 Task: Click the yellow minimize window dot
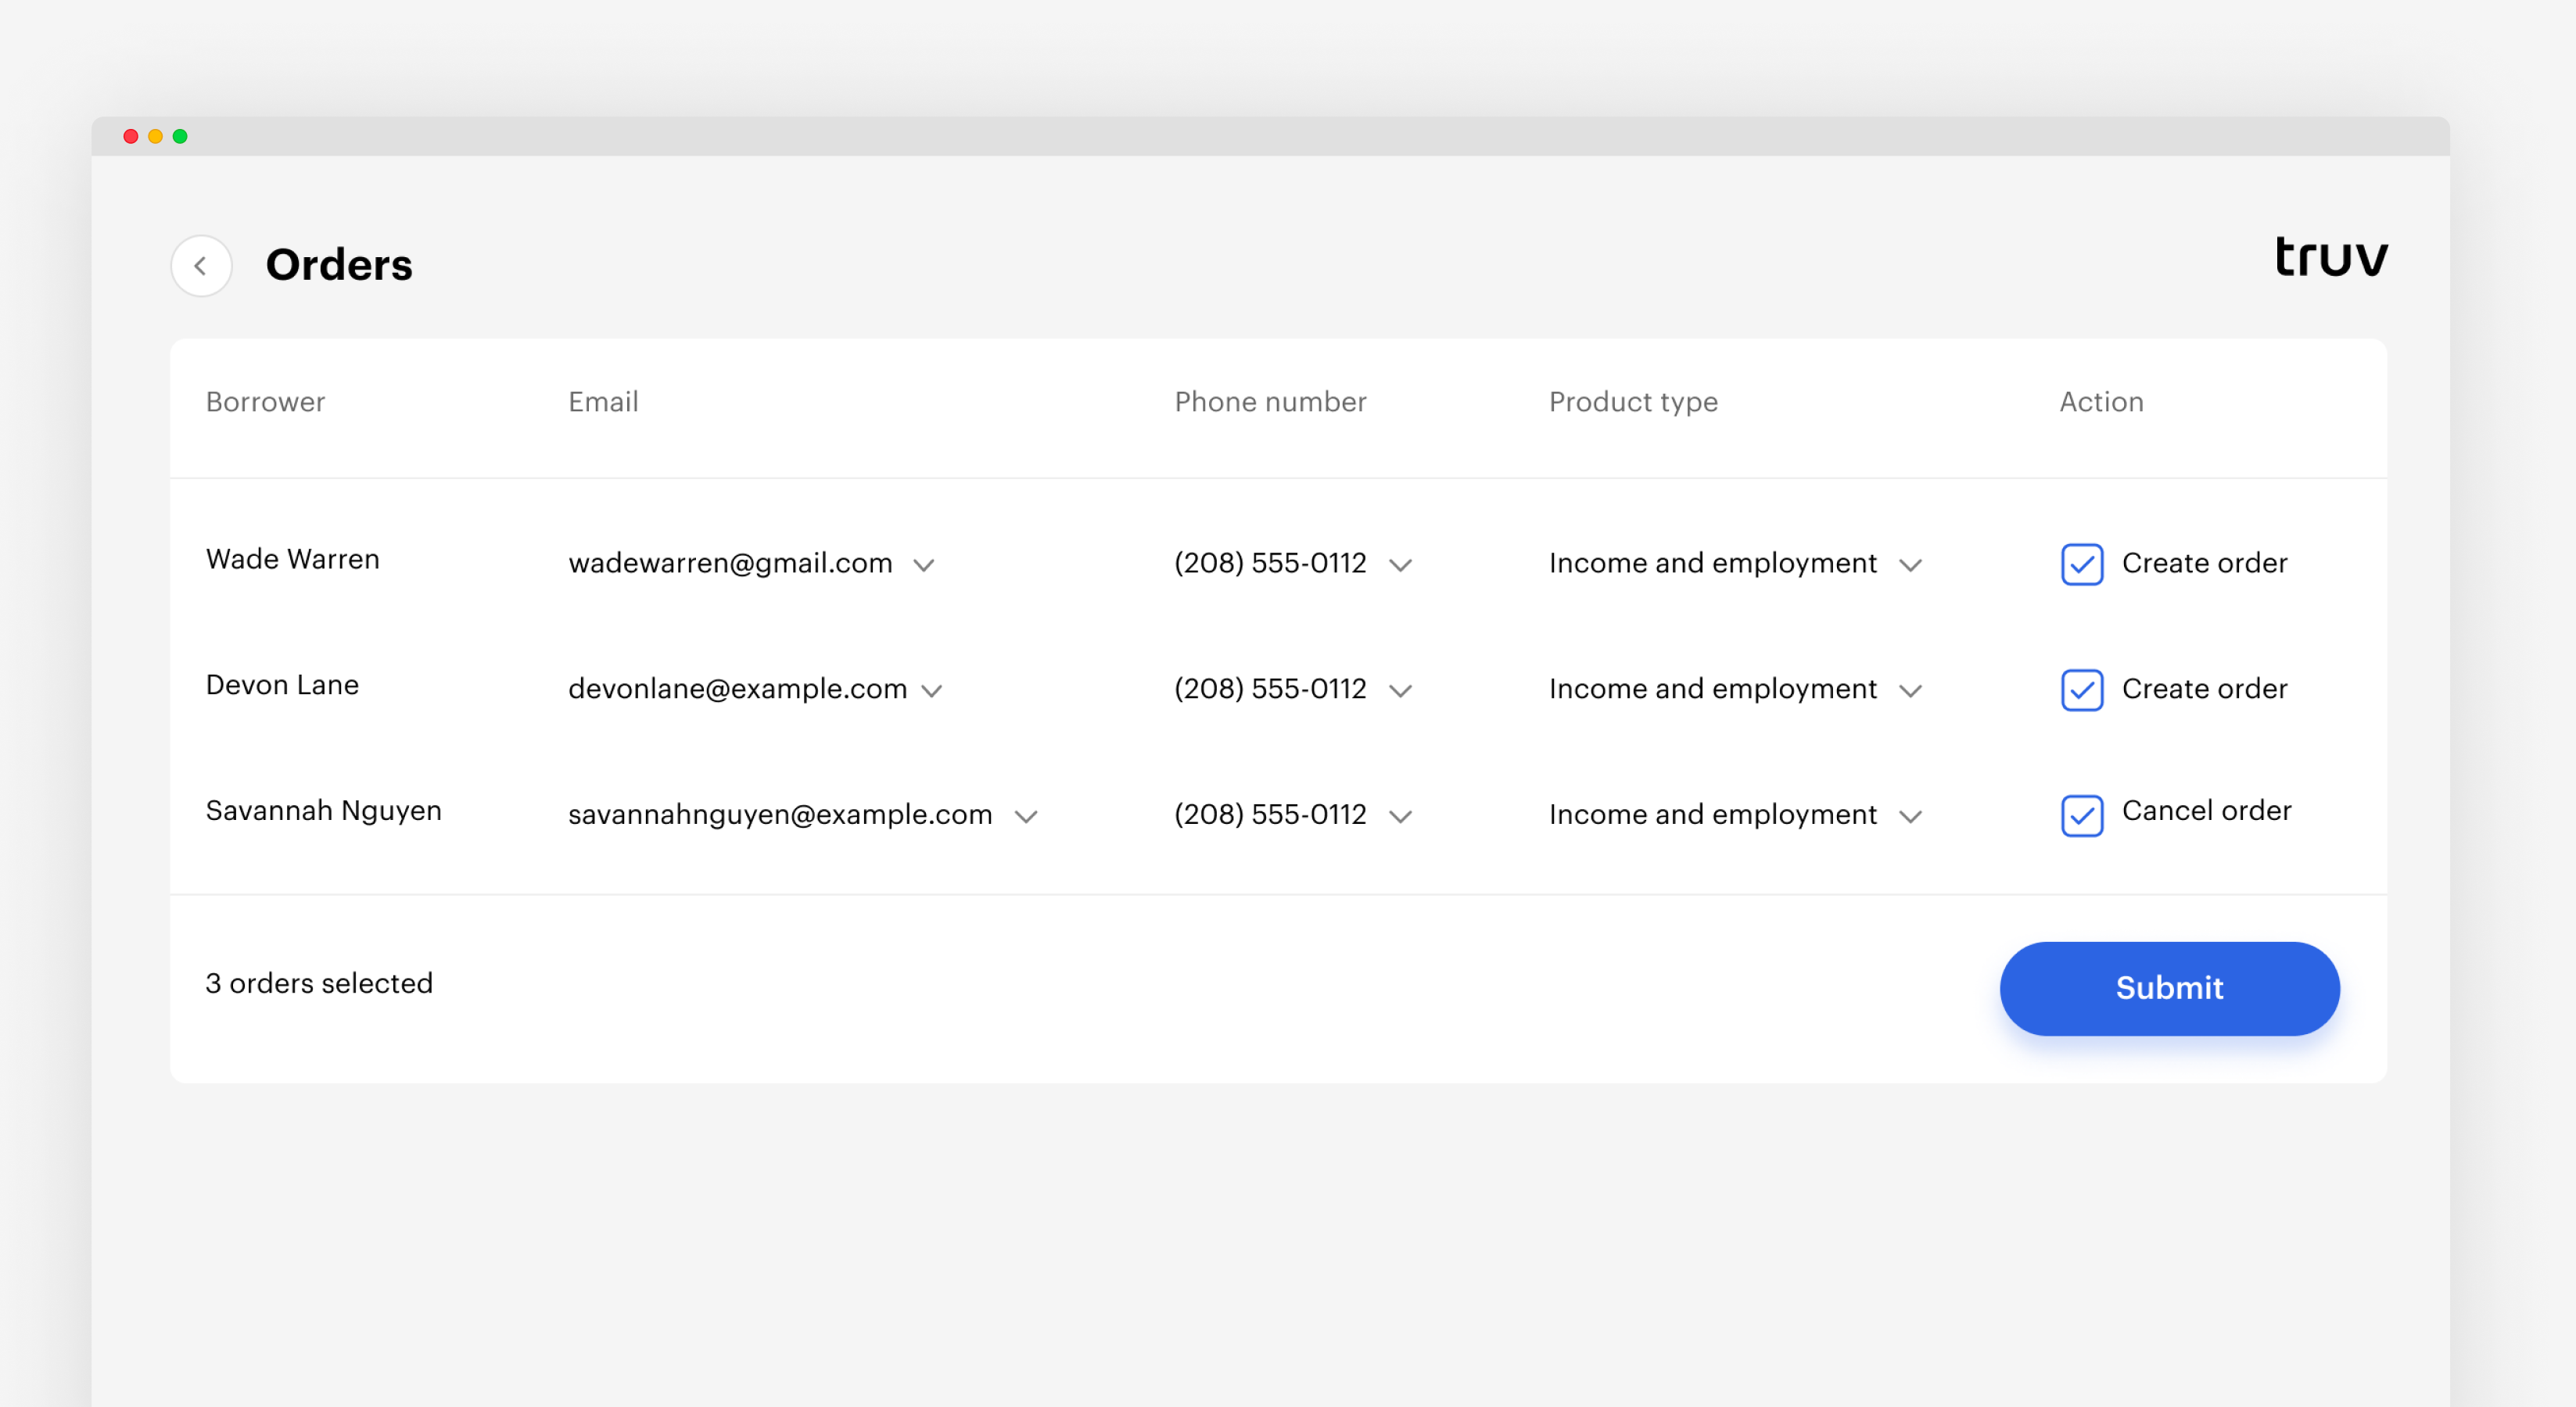(155, 137)
